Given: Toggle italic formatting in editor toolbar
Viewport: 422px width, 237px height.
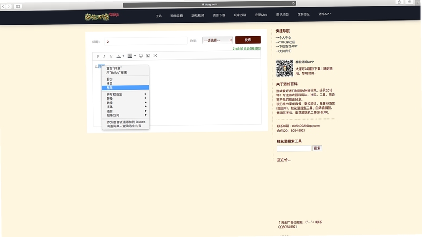Looking at the screenshot, I should point(104,56).
